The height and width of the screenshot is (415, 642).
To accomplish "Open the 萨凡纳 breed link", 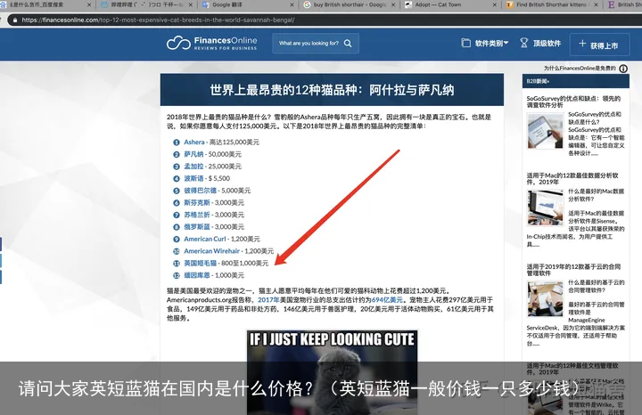I will [x=193, y=154].
